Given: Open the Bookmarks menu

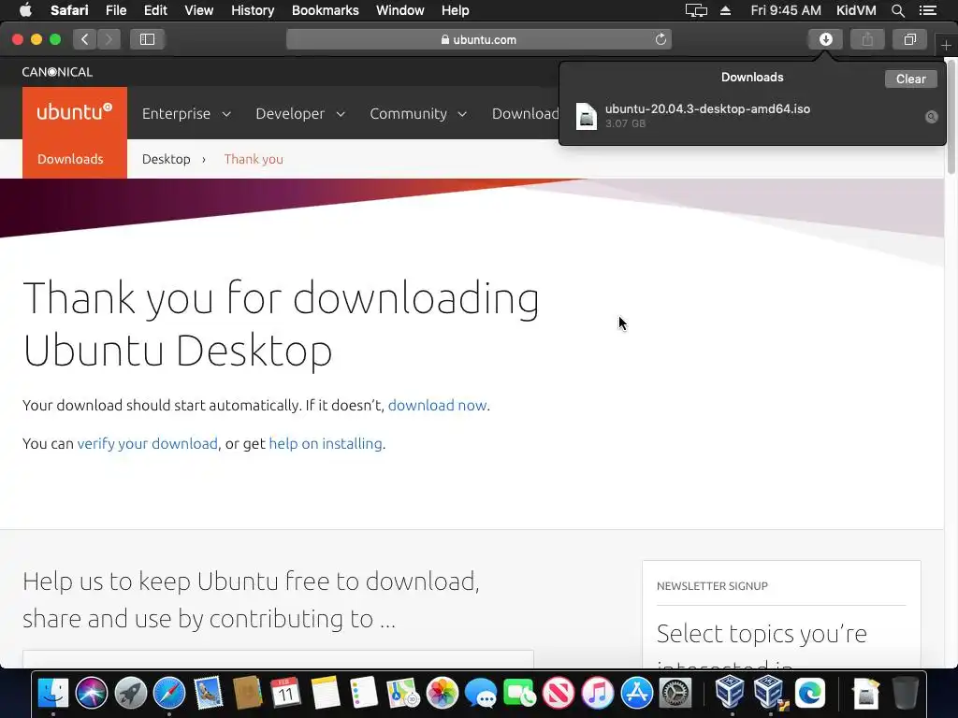Looking at the screenshot, I should pyautogui.click(x=325, y=10).
